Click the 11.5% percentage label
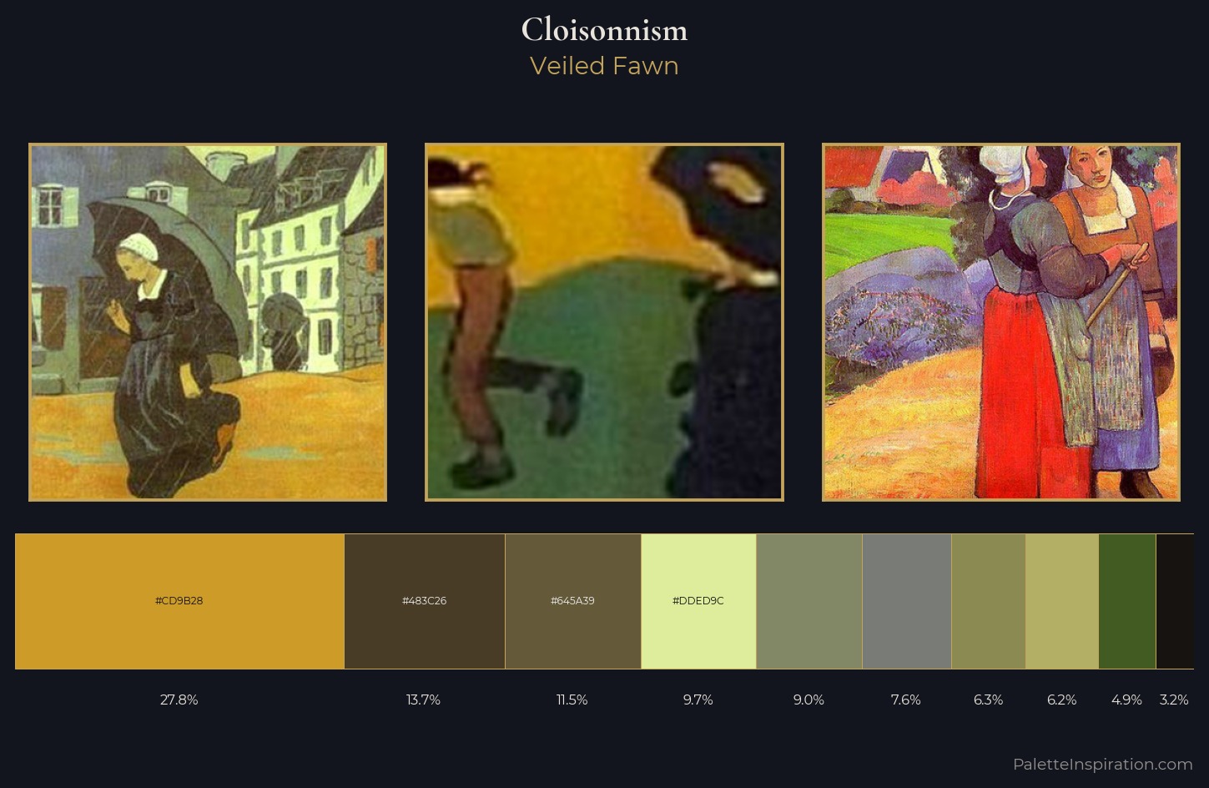The image size is (1209, 788). coord(572,700)
